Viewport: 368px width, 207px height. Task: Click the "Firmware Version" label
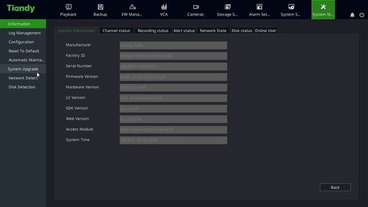tap(82, 76)
